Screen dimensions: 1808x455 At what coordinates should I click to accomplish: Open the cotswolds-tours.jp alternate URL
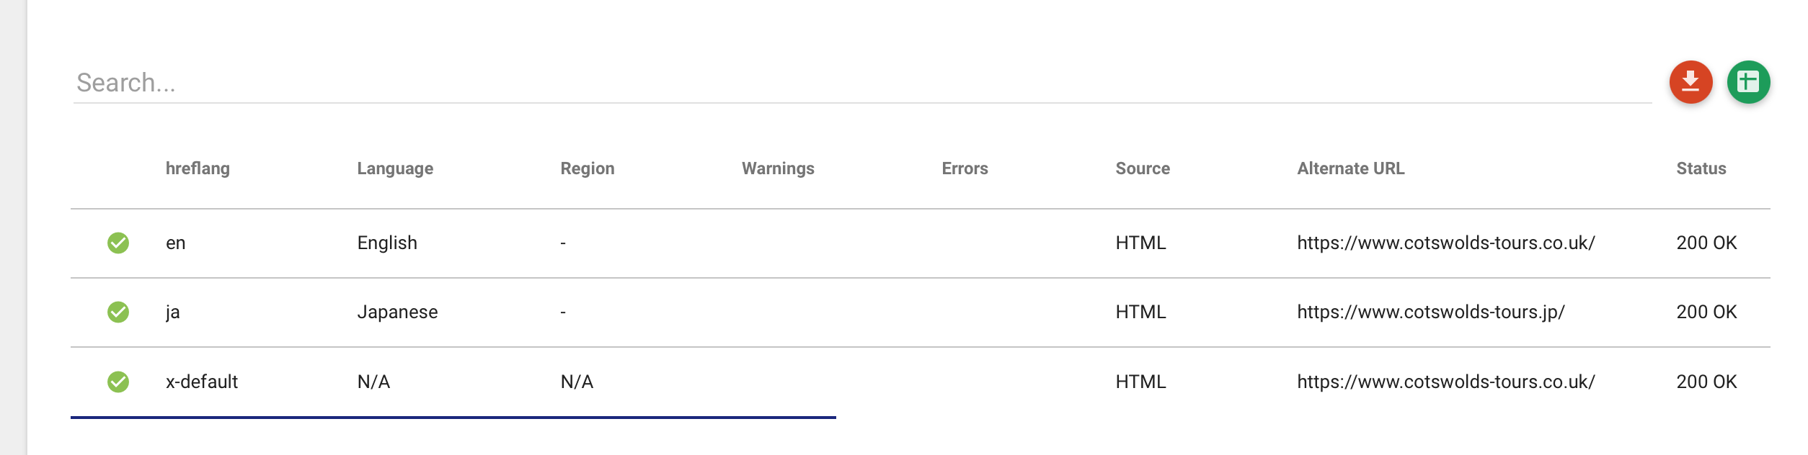[x=1431, y=312]
